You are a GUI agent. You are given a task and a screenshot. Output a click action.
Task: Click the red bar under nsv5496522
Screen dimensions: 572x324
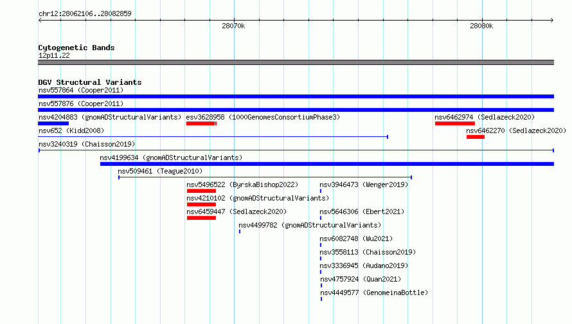201,191
